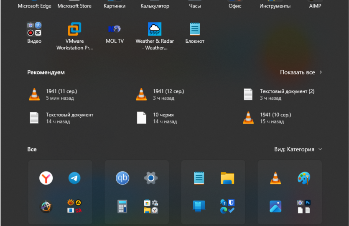
Task: Open Microsoft Store pinned app
Action: click(74, 5)
